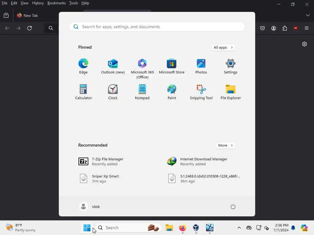Screen dimensions: 314x235
Task: Open File Explorer from pinned apps
Action: point(231,92)
